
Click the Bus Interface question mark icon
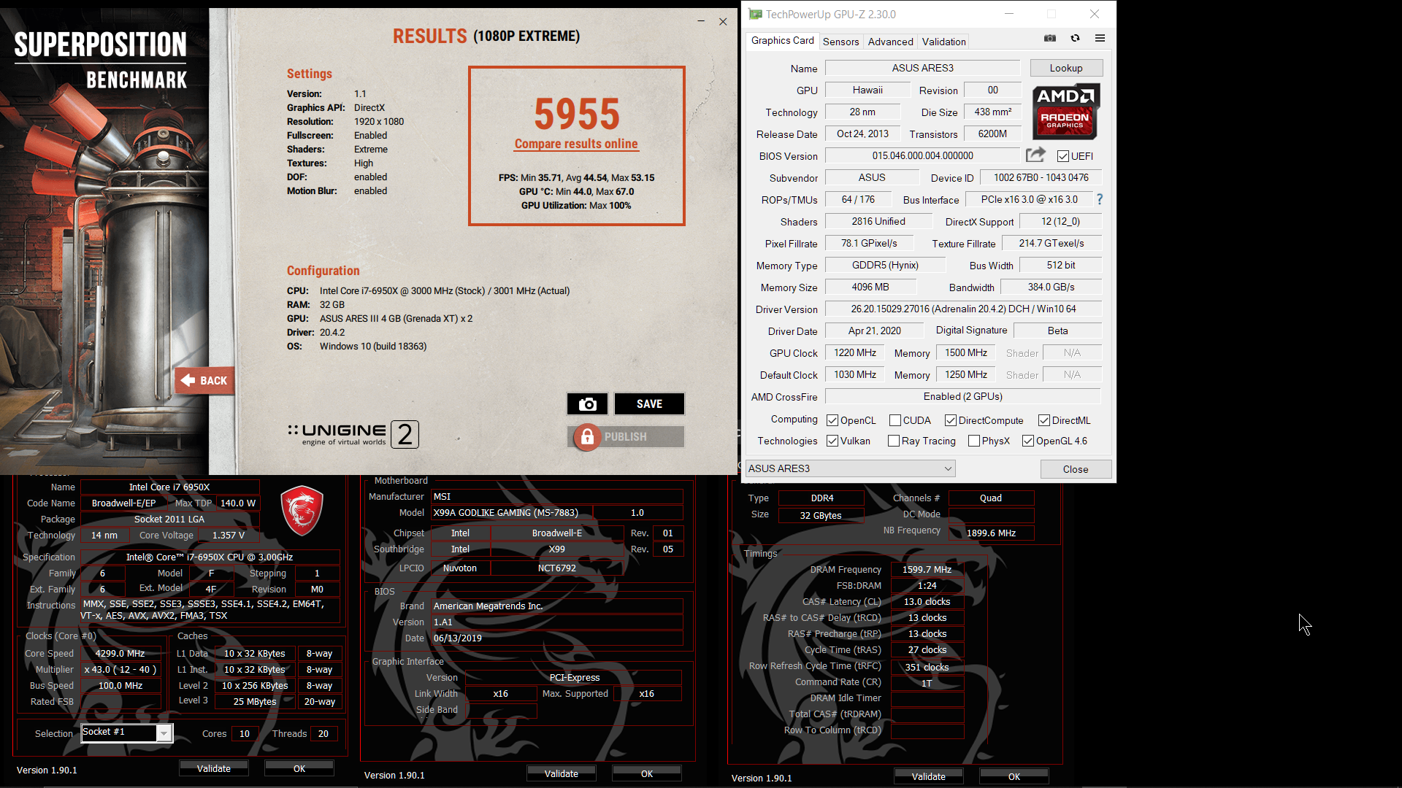(x=1099, y=199)
